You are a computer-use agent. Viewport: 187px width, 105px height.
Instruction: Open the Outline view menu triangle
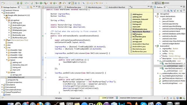coord(184,10)
